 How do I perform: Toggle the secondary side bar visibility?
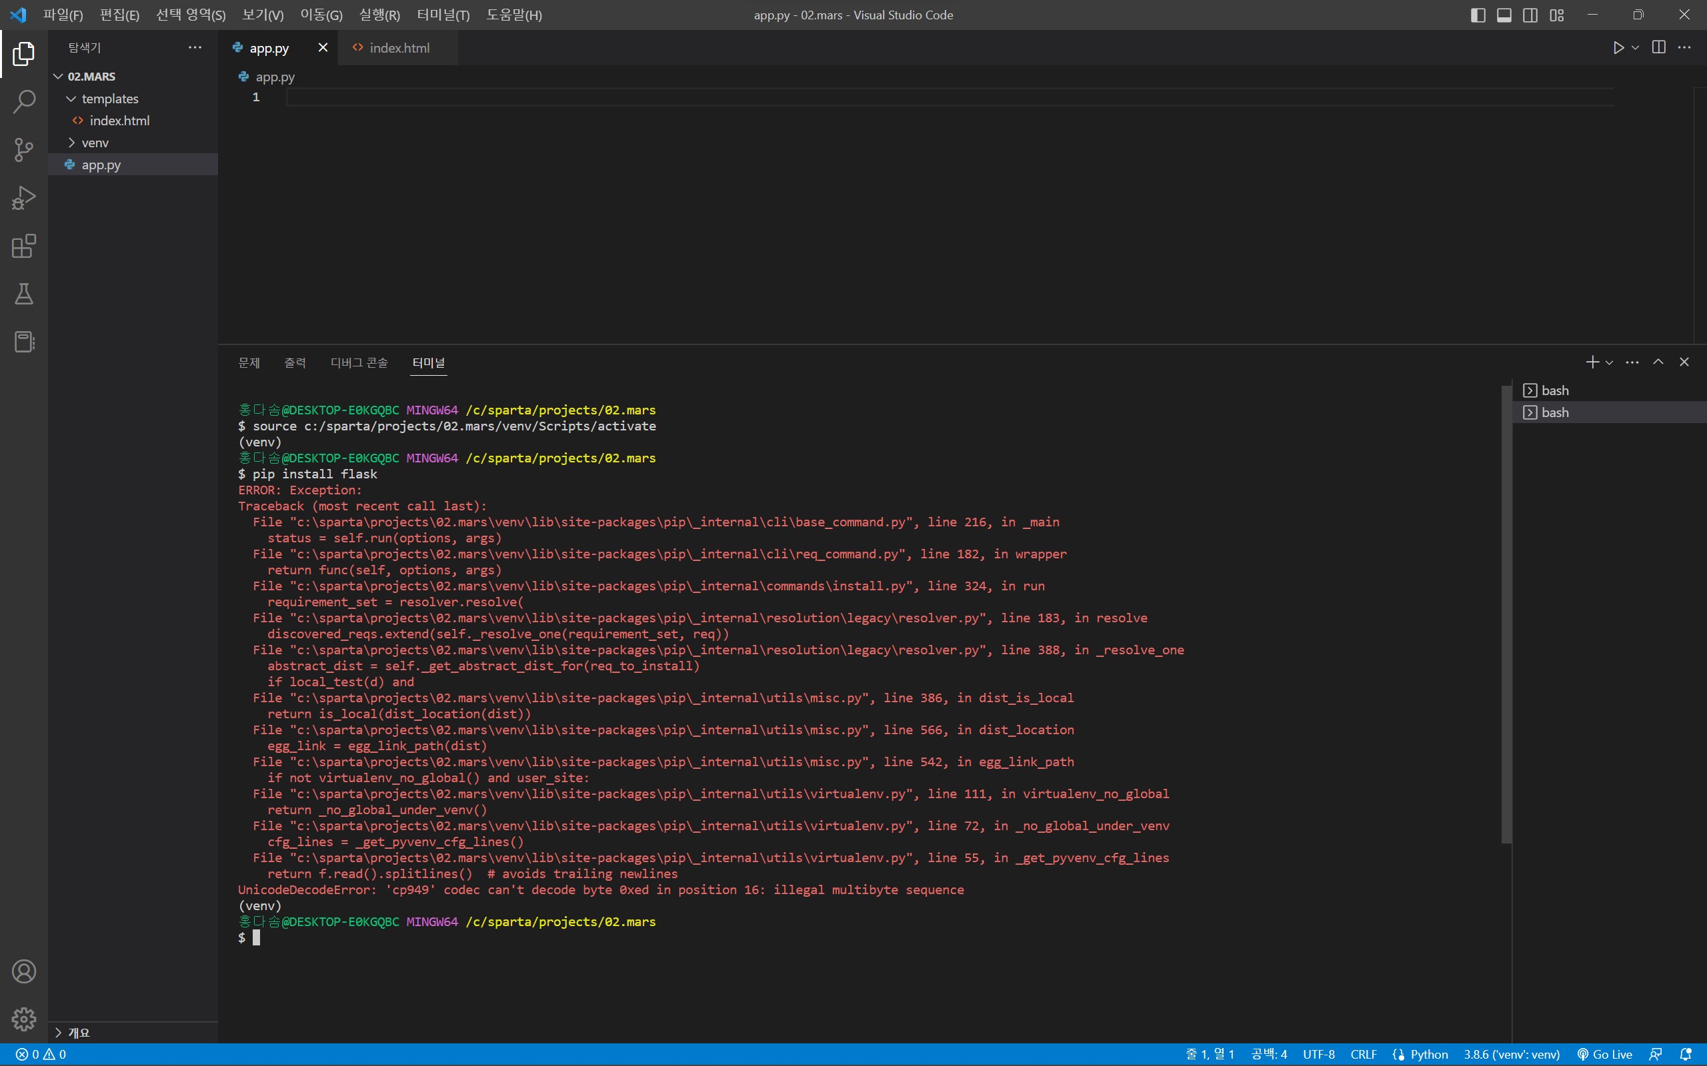(x=1530, y=15)
